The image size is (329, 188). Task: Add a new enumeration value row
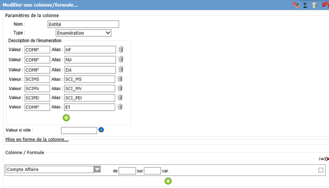(66, 118)
